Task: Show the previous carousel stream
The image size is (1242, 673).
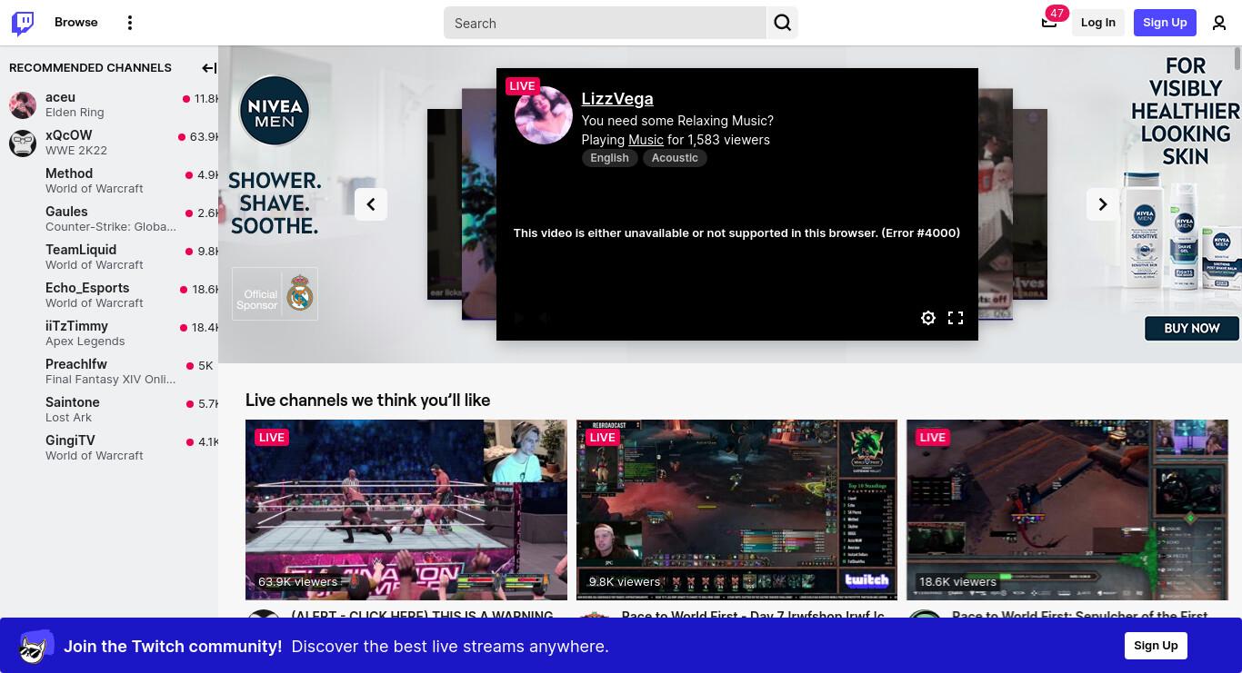Action: pos(371,204)
